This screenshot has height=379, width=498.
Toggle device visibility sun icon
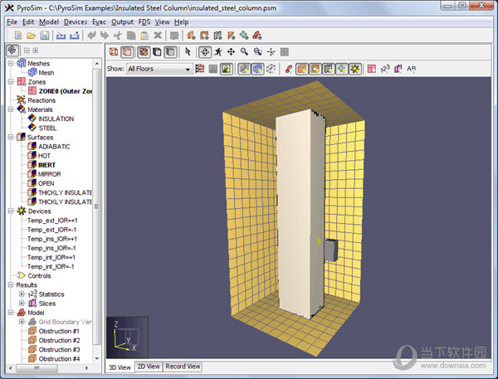click(x=355, y=69)
